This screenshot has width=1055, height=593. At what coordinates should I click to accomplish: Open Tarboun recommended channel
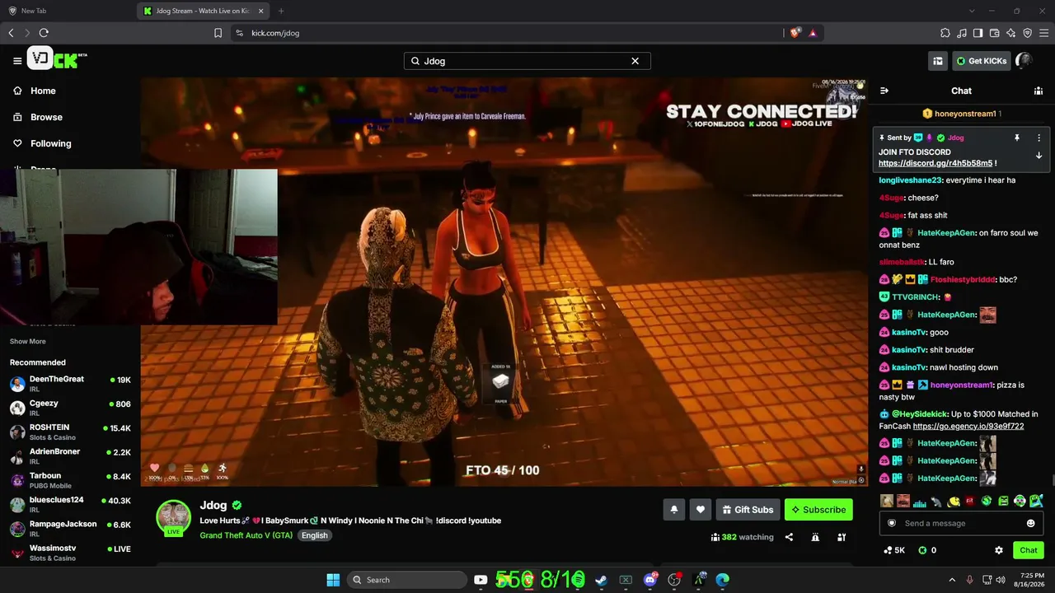[70, 479]
